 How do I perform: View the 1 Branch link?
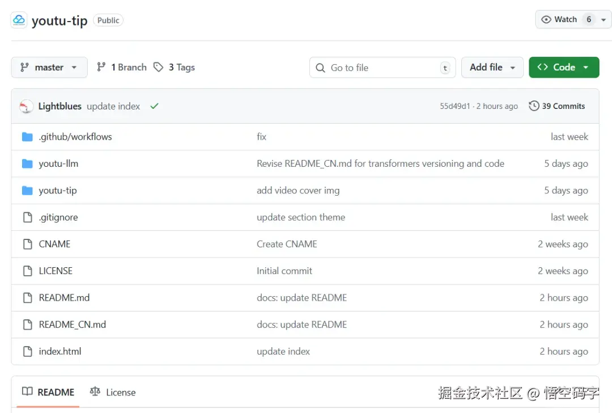pyautogui.click(x=122, y=67)
